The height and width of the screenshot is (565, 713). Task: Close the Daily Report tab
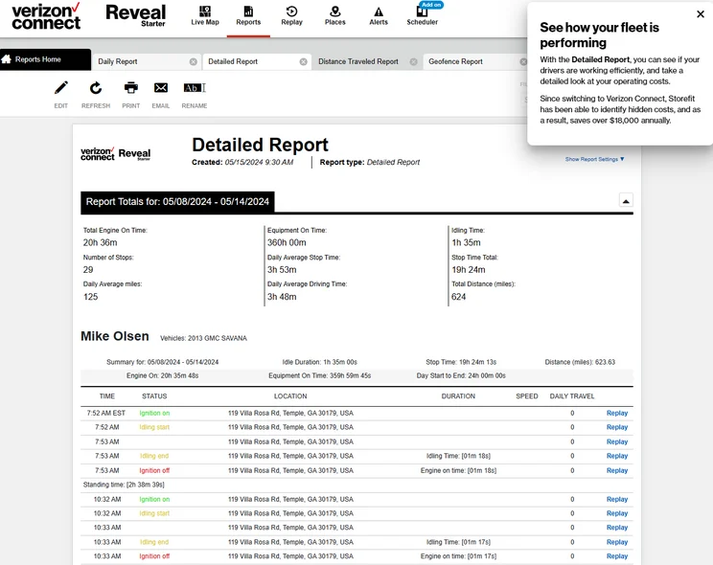(x=194, y=62)
